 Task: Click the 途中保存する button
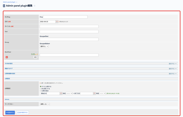[23, 112]
